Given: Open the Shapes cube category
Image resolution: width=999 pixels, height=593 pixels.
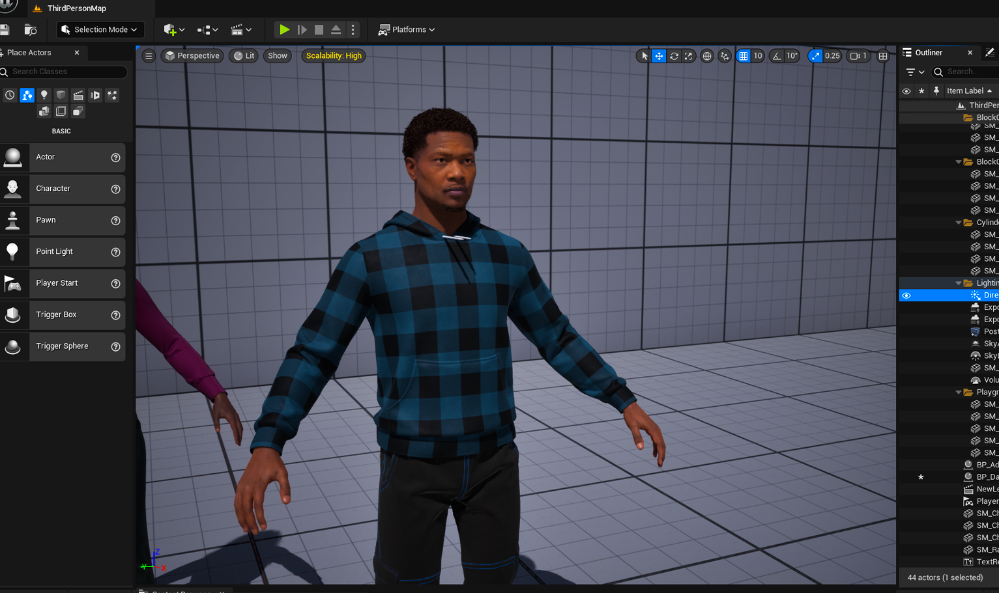Looking at the screenshot, I should click(x=61, y=95).
